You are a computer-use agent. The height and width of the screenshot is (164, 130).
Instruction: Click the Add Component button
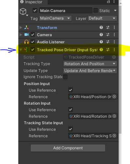tap(68, 148)
